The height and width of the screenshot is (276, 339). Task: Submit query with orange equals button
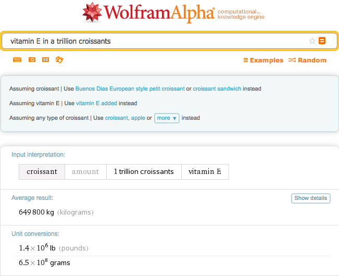pos(322,41)
